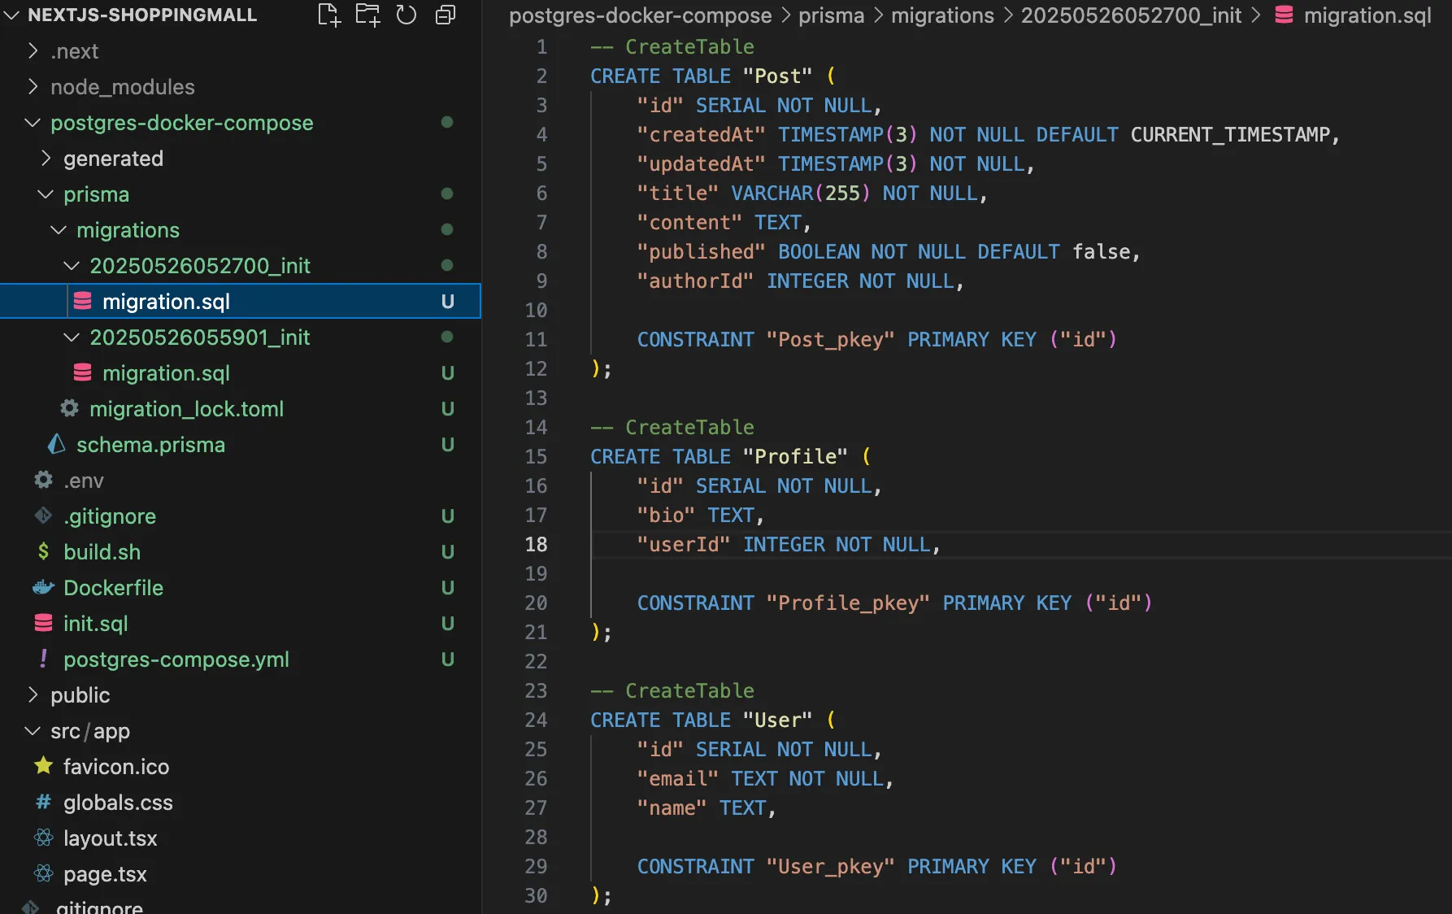The image size is (1452, 914).
Task: Click line number 18 in the gutter
Action: pos(536,544)
